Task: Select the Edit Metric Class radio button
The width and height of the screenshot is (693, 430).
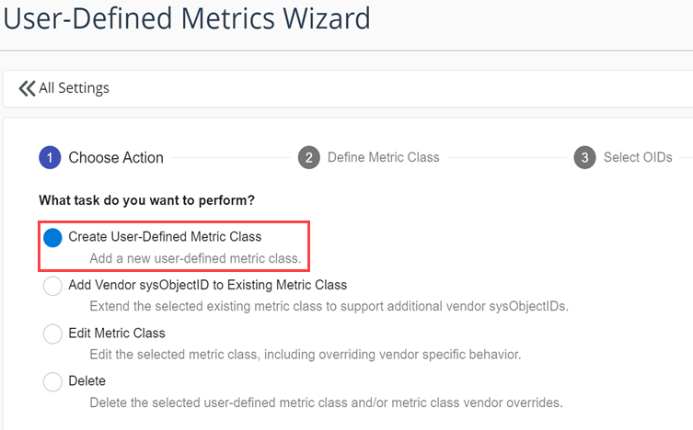Action: [x=52, y=334]
